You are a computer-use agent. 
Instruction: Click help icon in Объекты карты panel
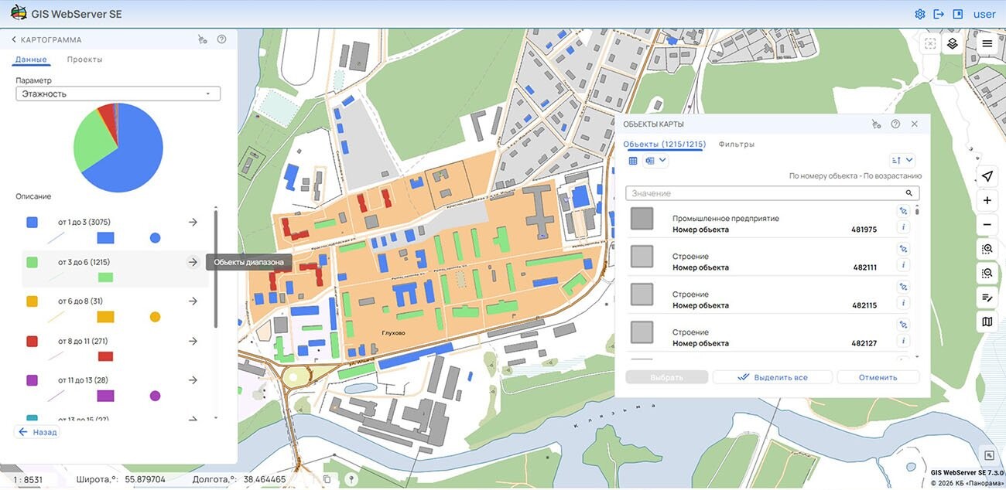click(895, 124)
